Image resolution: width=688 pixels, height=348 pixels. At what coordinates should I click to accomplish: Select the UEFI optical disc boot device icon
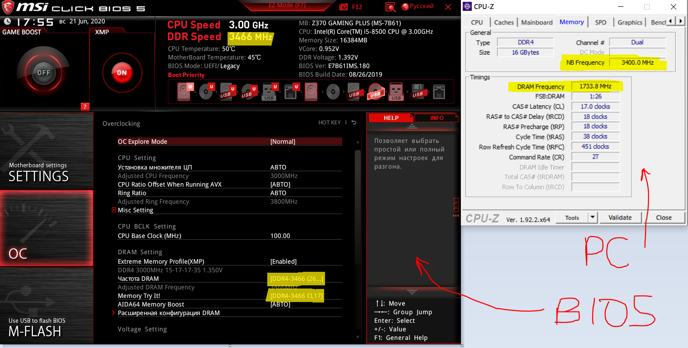coord(206,92)
